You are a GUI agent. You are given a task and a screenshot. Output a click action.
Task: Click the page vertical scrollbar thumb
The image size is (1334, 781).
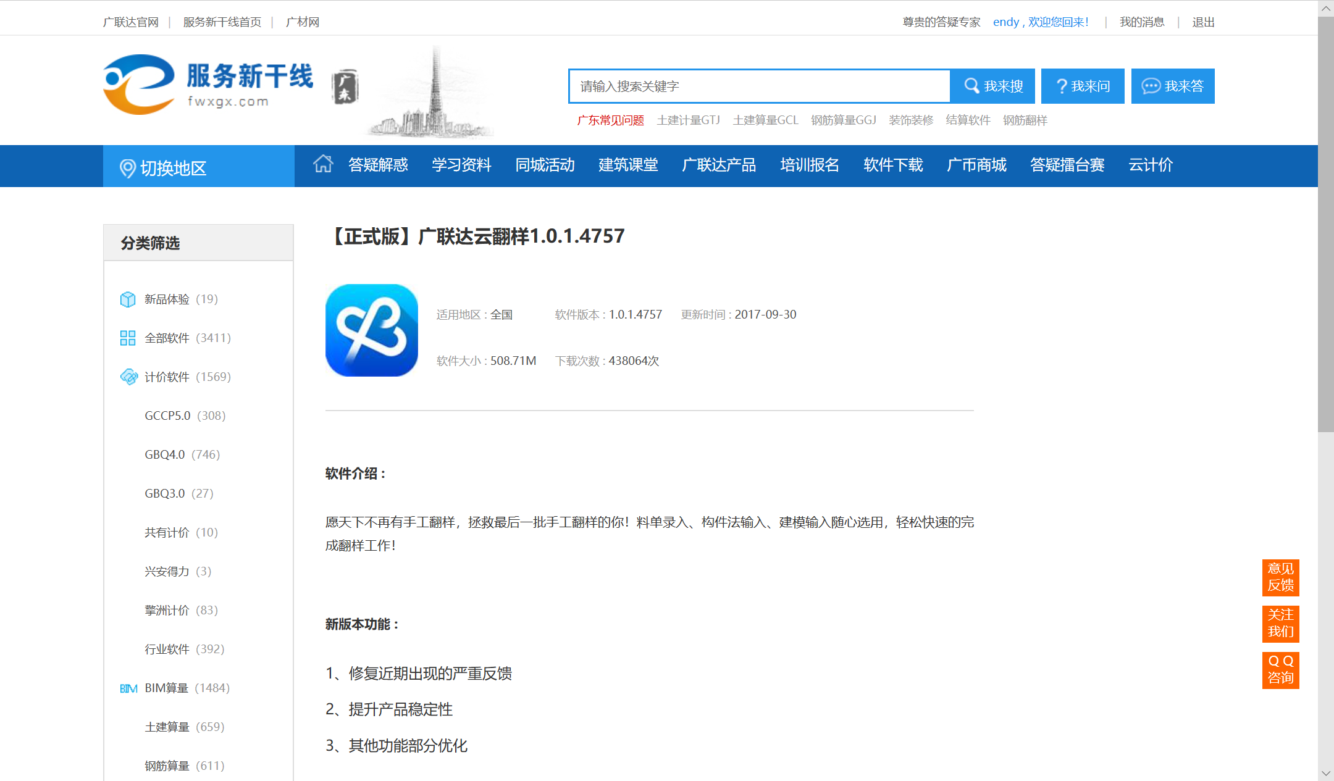coord(1326,224)
